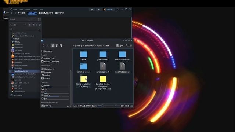This screenshot has width=235, height=132.
Task: Switch Dolphin to icons view mode
Action: (x=53, y=45)
